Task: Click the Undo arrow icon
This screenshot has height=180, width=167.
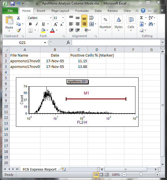Action: (x=19, y=3)
